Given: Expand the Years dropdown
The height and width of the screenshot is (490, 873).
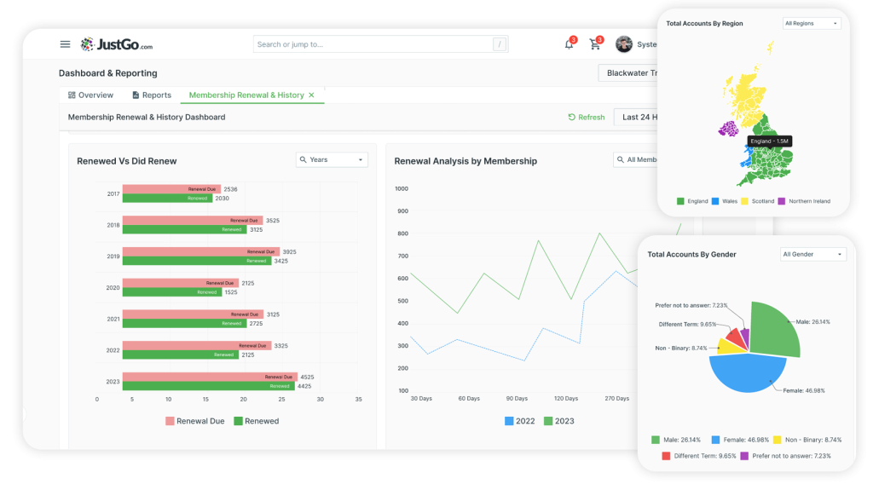Looking at the screenshot, I should pos(332,160).
